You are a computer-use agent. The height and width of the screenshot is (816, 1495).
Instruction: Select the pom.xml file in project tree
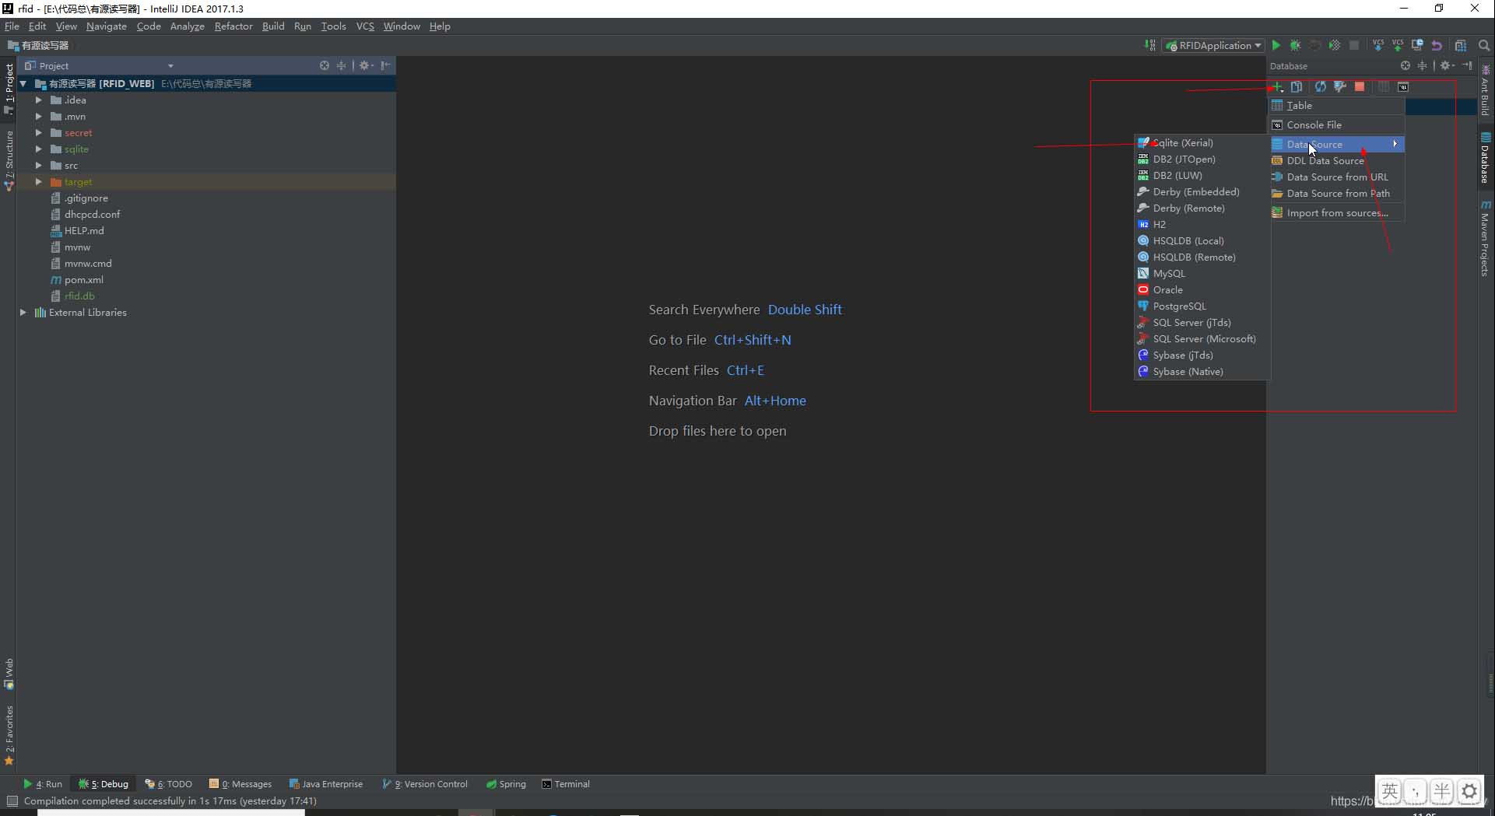[83, 280]
